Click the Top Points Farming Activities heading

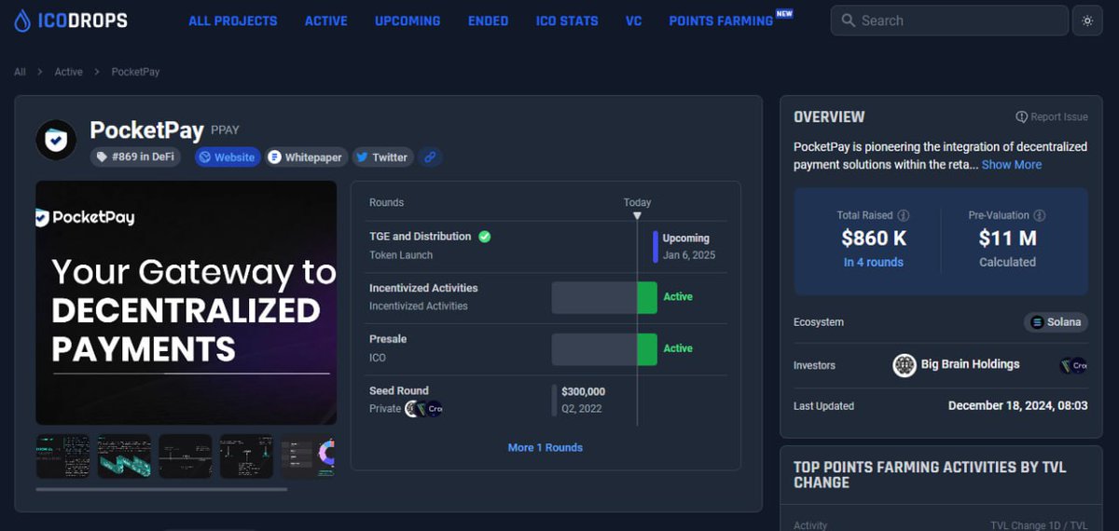tap(930, 474)
